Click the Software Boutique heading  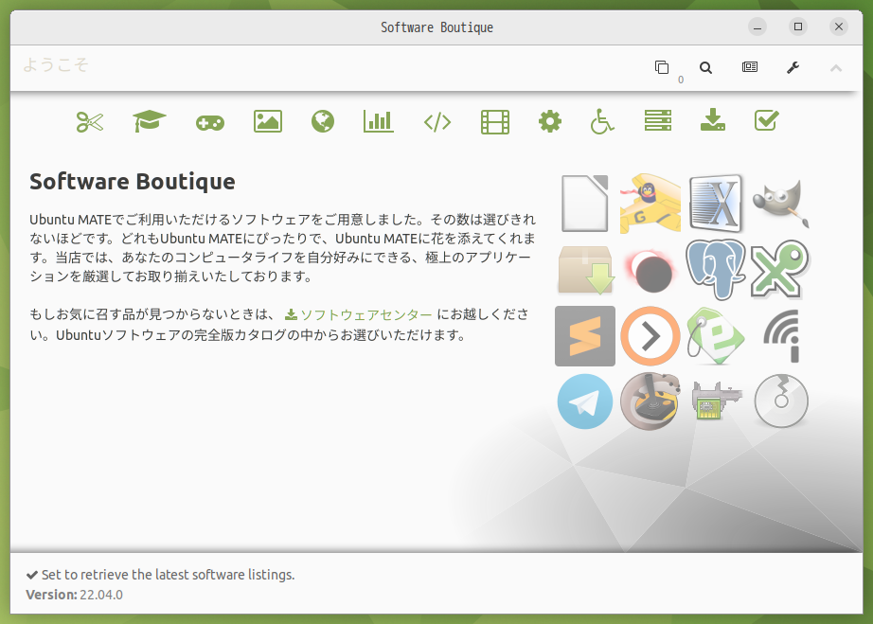pyautogui.click(x=133, y=182)
